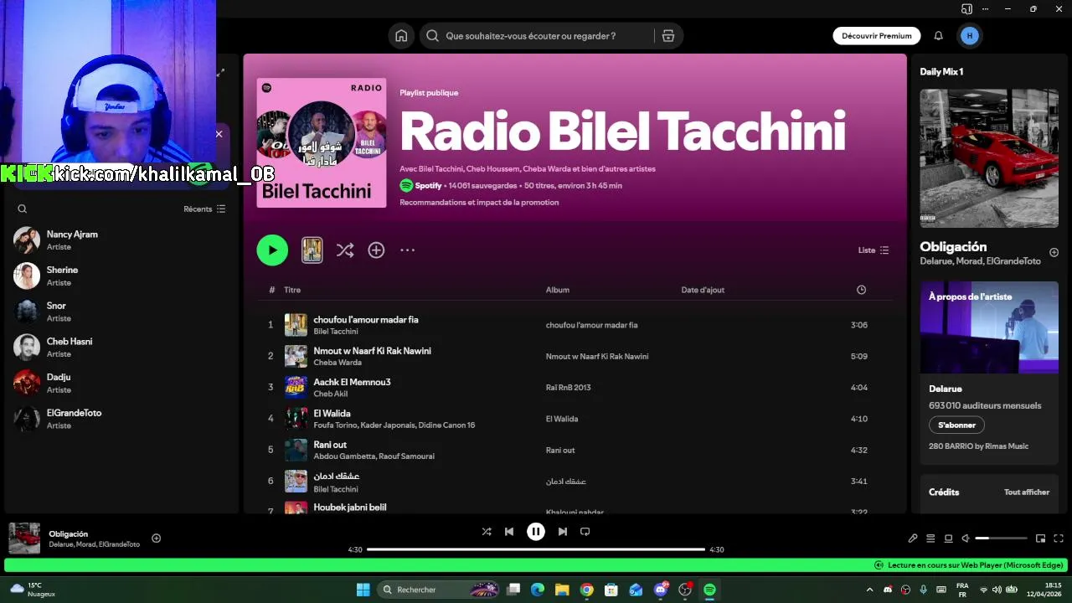Open 'À propos de l'artiste' card image
Viewport: 1072px width, 603px height.
click(x=989, y=327)
